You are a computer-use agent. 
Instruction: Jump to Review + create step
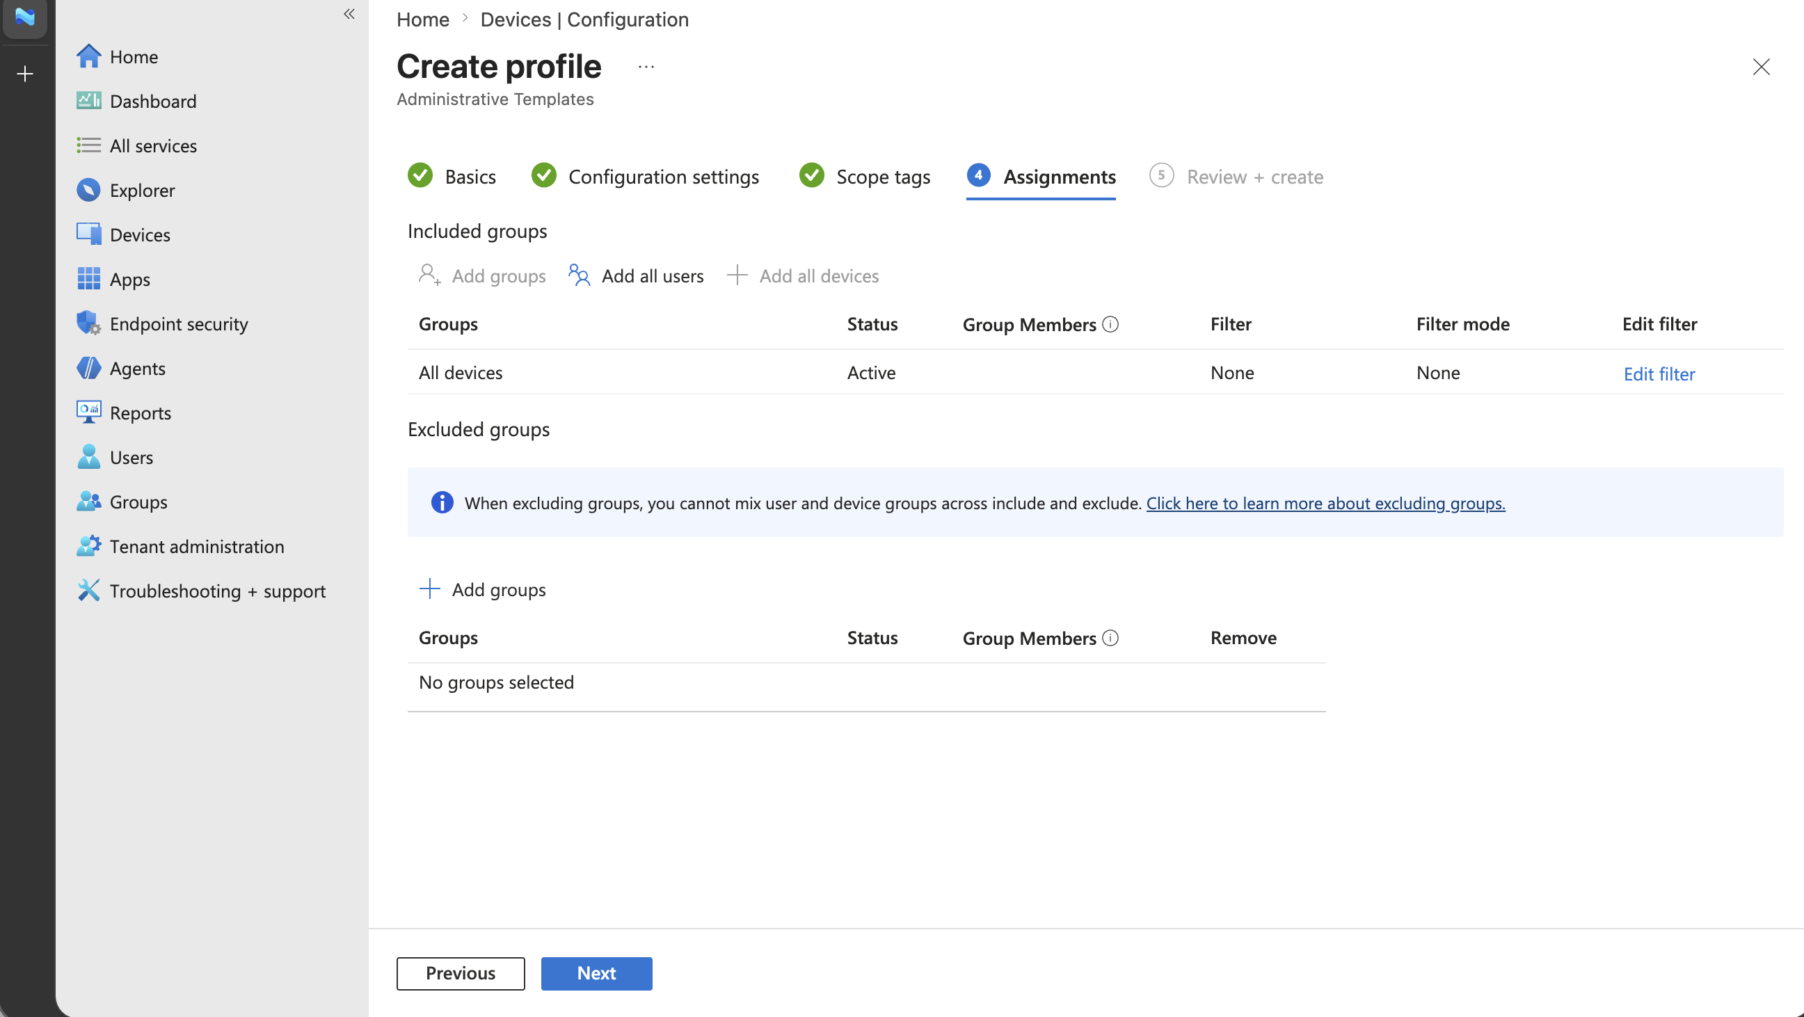1236,177
